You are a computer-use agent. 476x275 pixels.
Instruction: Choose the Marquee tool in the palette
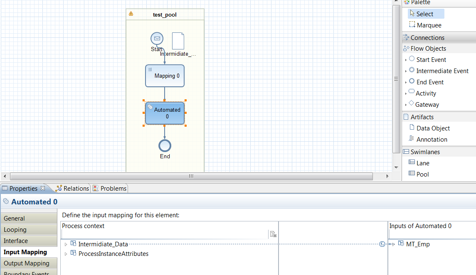pos(425,25)
